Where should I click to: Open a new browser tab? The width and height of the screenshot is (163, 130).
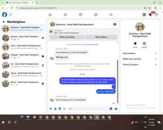(x=37, y=3)
